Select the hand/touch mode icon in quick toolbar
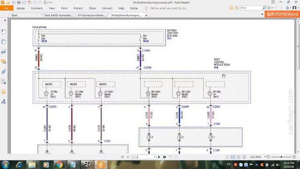The image size is (300, 169). [45, 2]
